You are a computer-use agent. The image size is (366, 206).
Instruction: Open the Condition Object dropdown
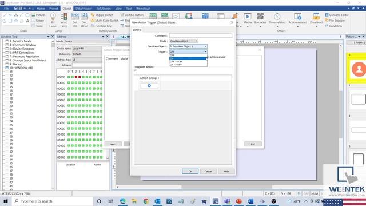pyautogui.click(x=188, y=46)
